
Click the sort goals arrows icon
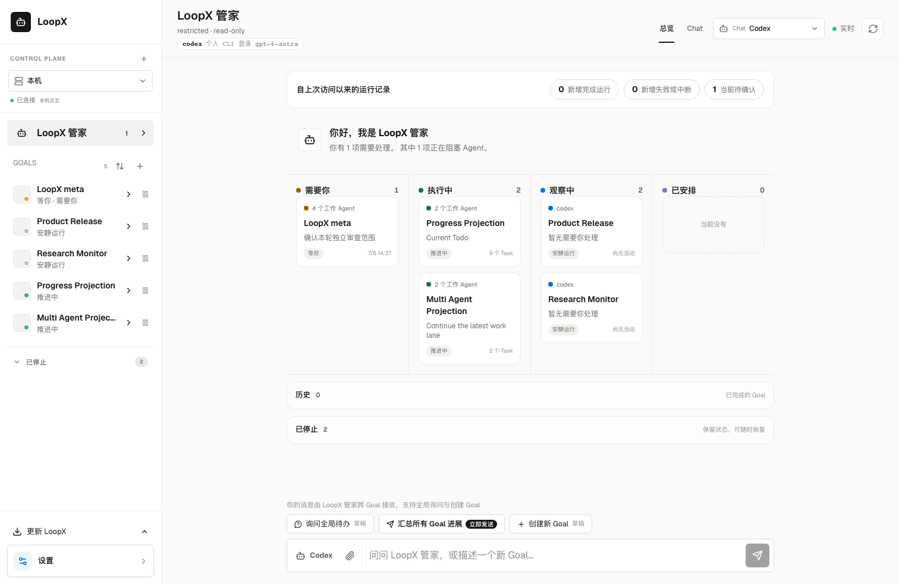pyautogui.click(x=120, y=167)
